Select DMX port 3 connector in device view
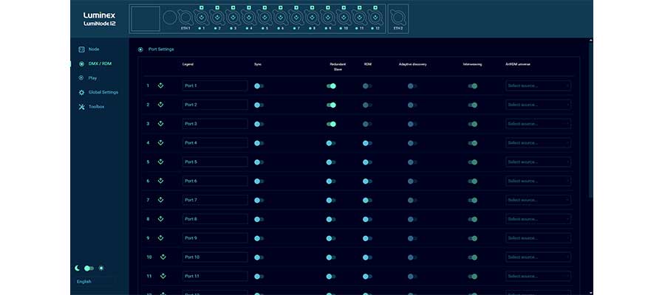The height and width of the screenshot is (295, 665). tap(233, 18)
